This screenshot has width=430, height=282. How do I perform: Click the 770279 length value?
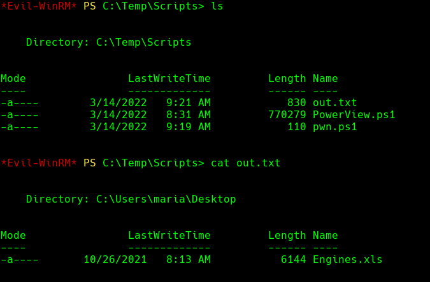(287, 115)
